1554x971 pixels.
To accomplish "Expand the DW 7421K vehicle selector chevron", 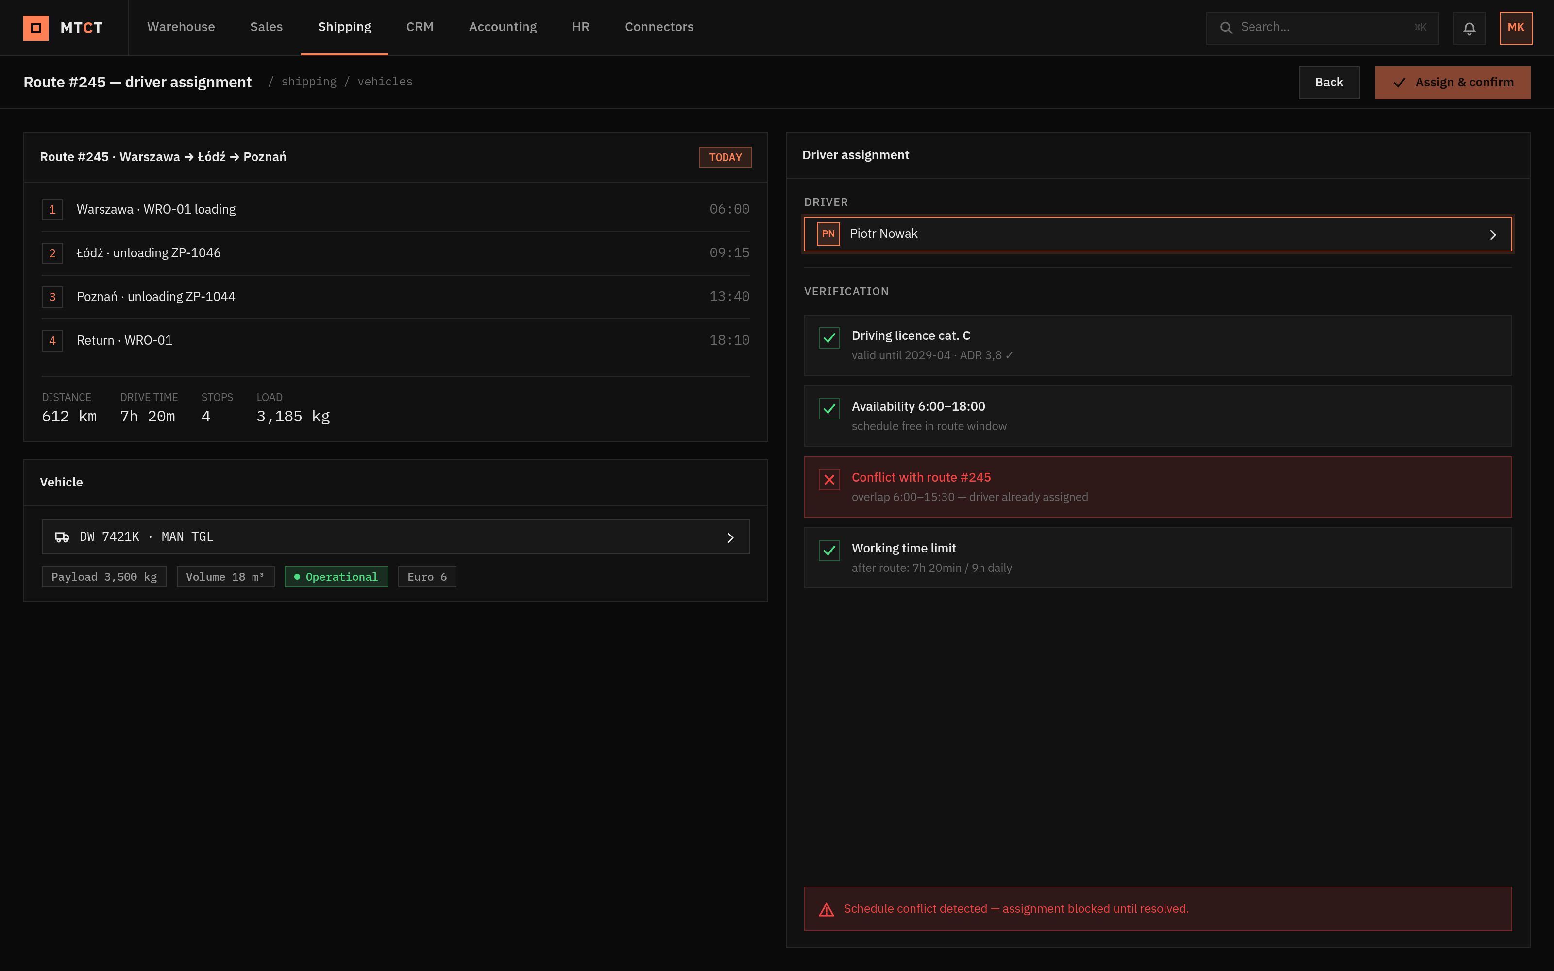I will (730, 537).
